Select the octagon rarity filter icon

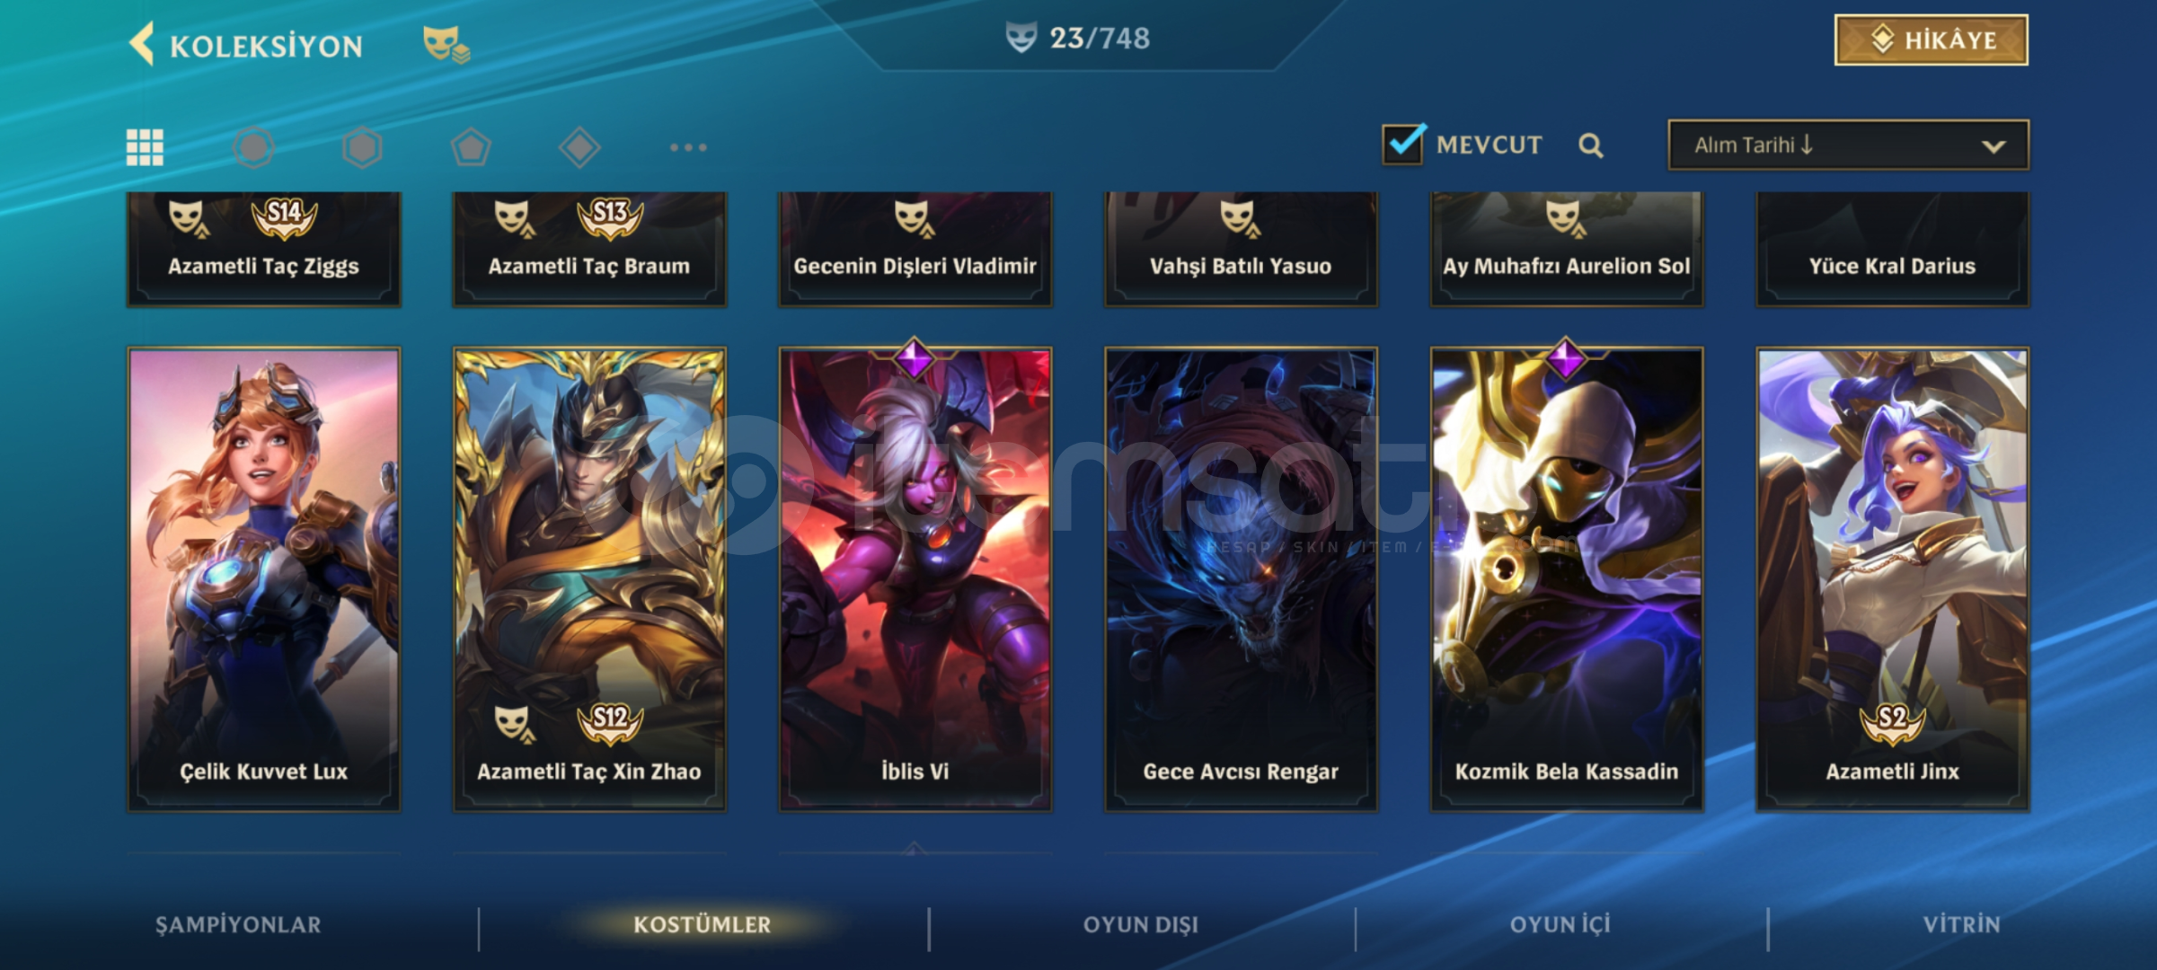point(253,147)
